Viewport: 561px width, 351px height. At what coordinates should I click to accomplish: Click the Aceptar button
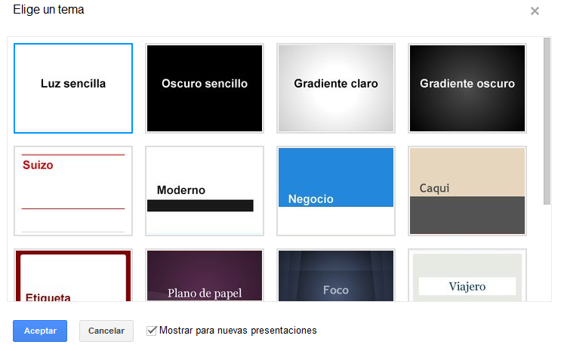pyautogui.click(x=40, y=331)
